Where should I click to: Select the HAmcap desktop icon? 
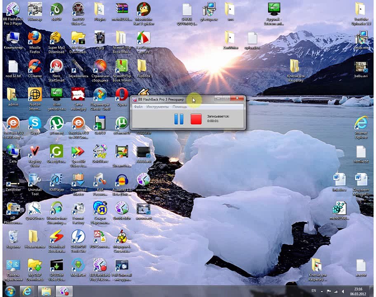[35, 12]
